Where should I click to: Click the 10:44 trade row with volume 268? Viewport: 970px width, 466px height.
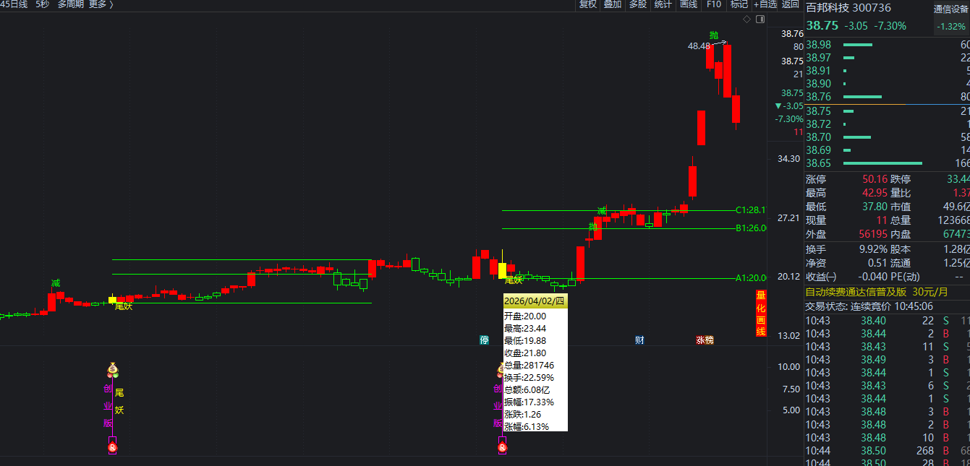point(888,449)
